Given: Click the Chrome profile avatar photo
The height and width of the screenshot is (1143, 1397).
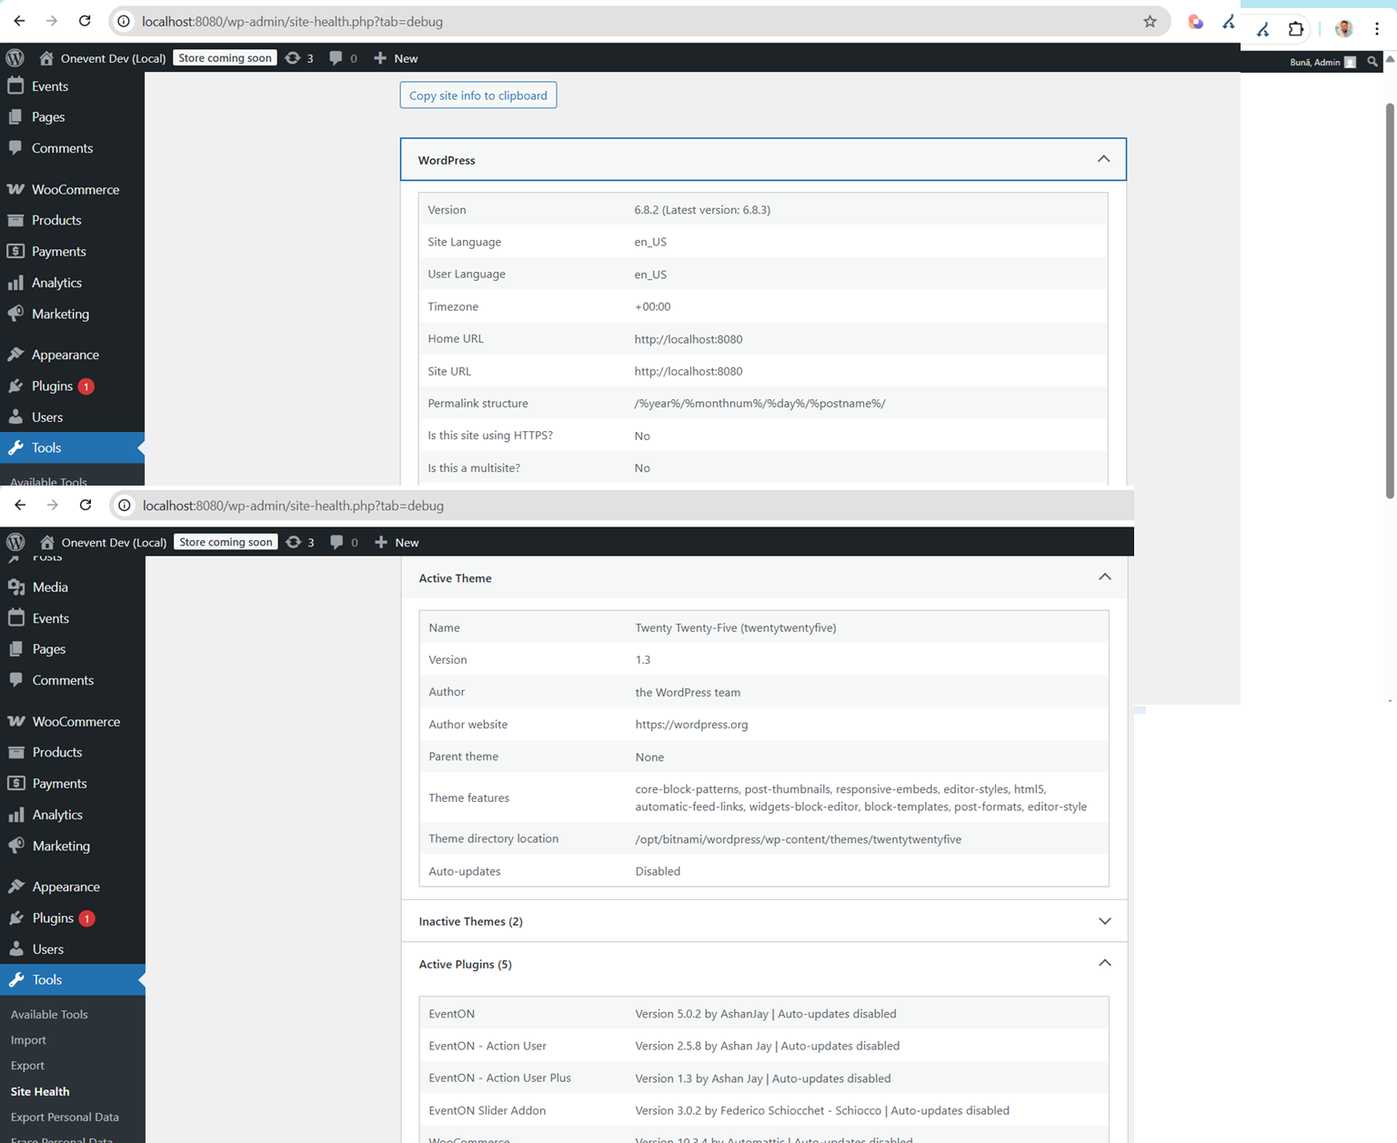Looking at the screenshot, I should [1343, 29].
